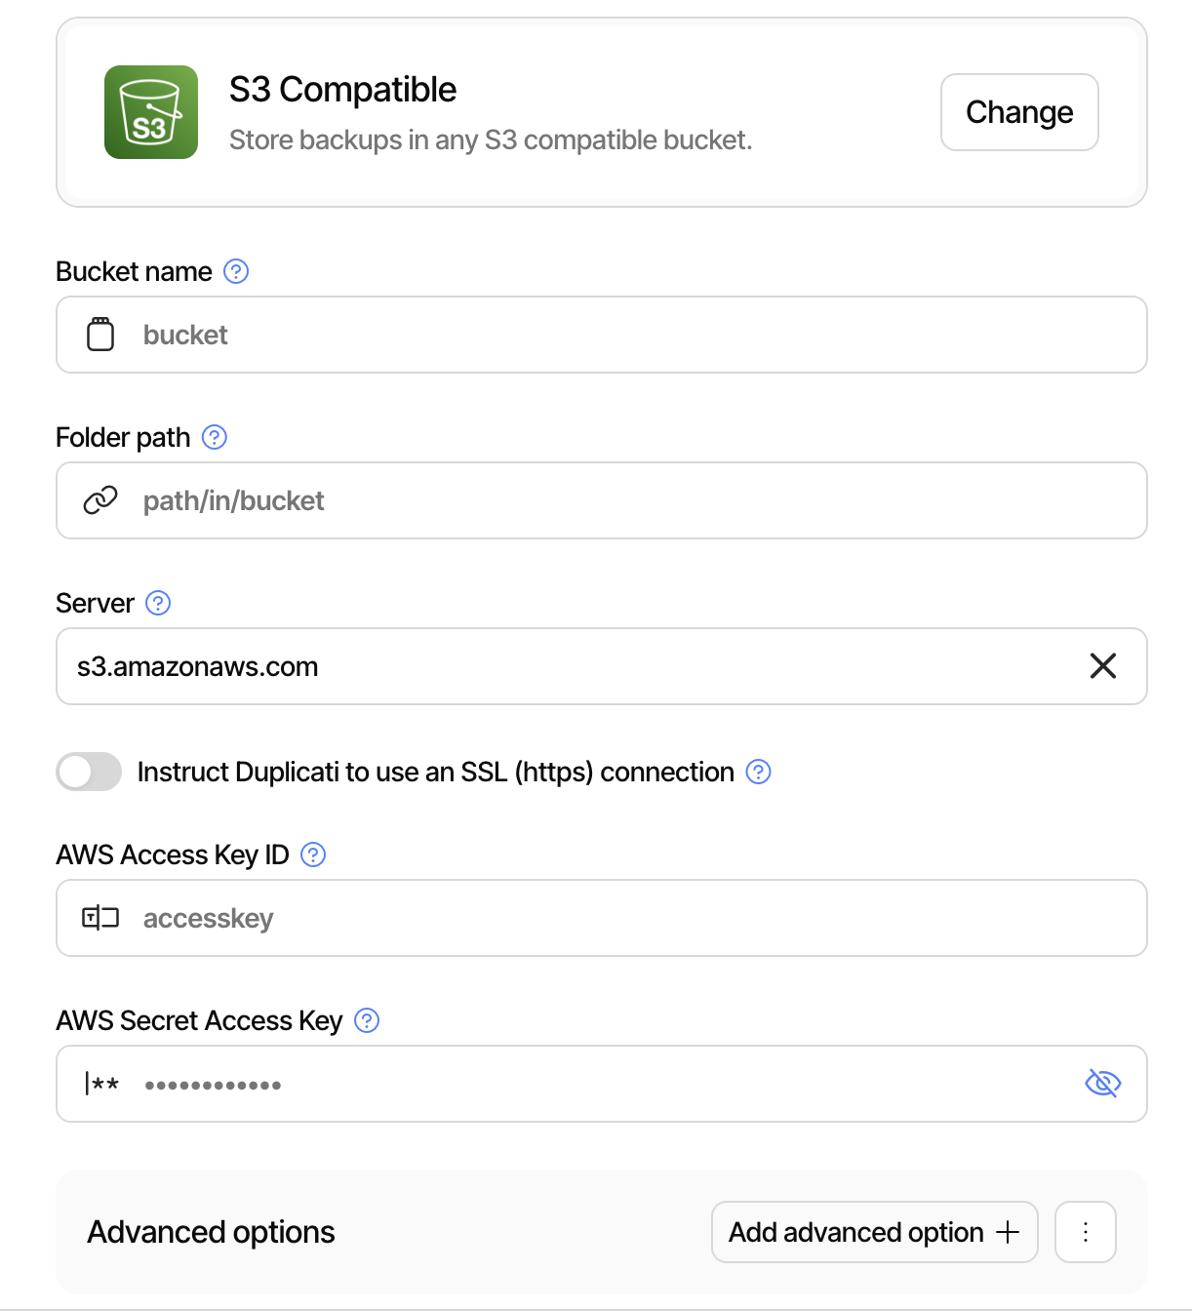Image resolution: width=1192 pixels, height=1311 pixels.
Task: Click the AWS Secret Access Key field
Action: tap(605, 1084)
